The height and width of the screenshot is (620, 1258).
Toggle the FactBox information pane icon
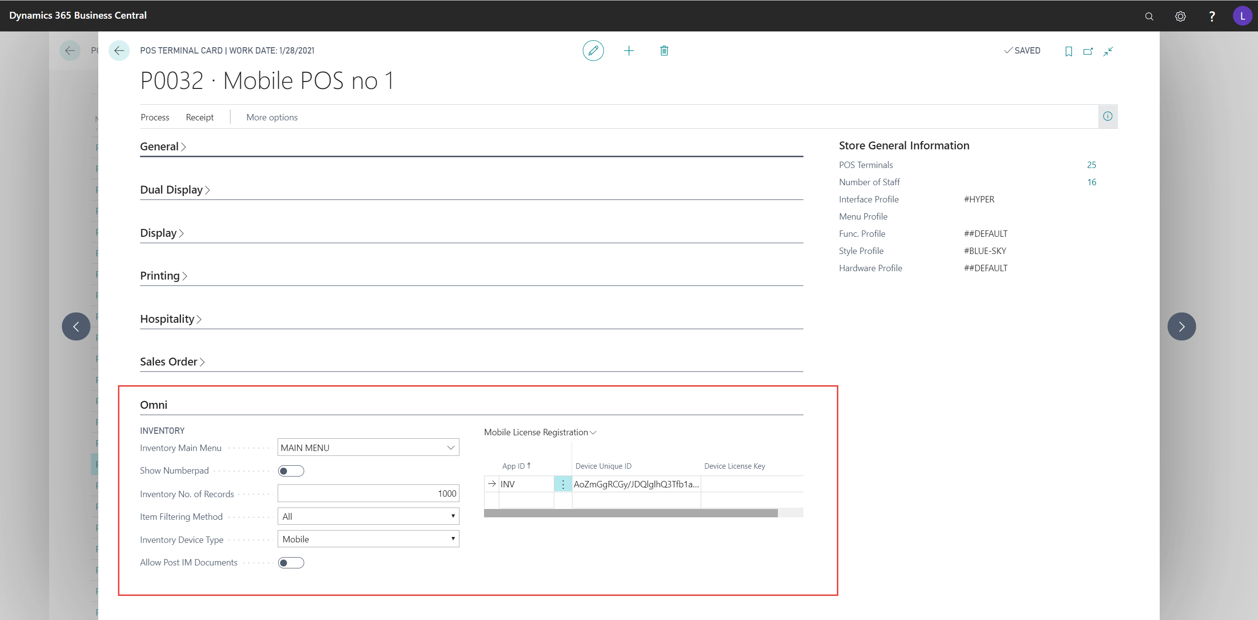1108,116
